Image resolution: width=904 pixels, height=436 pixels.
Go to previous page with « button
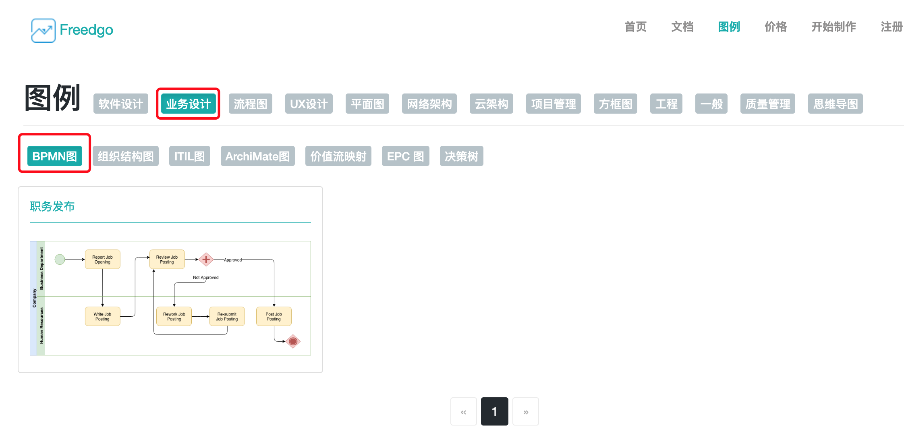coord(464,412)
